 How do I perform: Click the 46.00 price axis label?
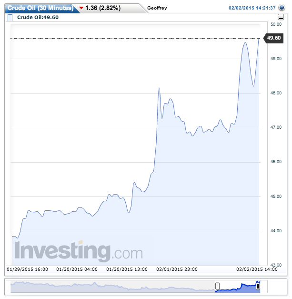[x=276, y=162]
